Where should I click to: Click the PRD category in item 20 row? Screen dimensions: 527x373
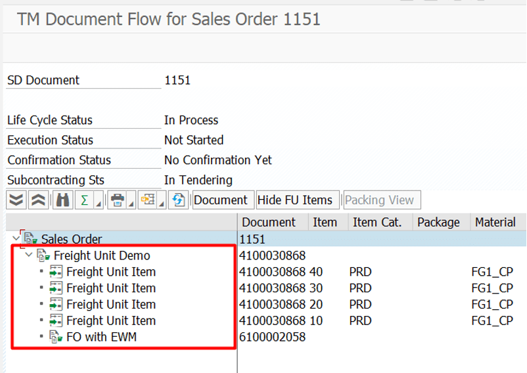click(x=360, y=304)
